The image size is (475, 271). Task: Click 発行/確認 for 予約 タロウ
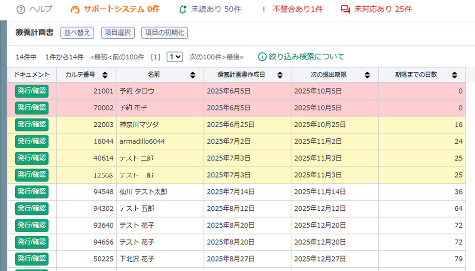tap(32, 91)
